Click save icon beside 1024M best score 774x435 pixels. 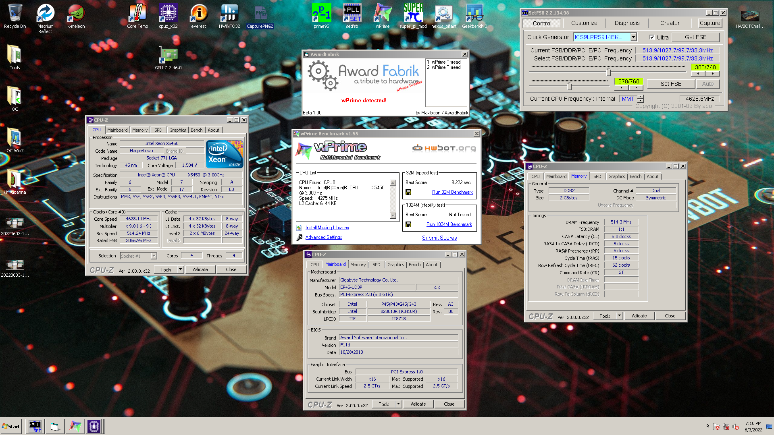(408, 224)
